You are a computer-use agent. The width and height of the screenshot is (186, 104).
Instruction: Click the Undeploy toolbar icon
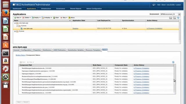[43, 18]
